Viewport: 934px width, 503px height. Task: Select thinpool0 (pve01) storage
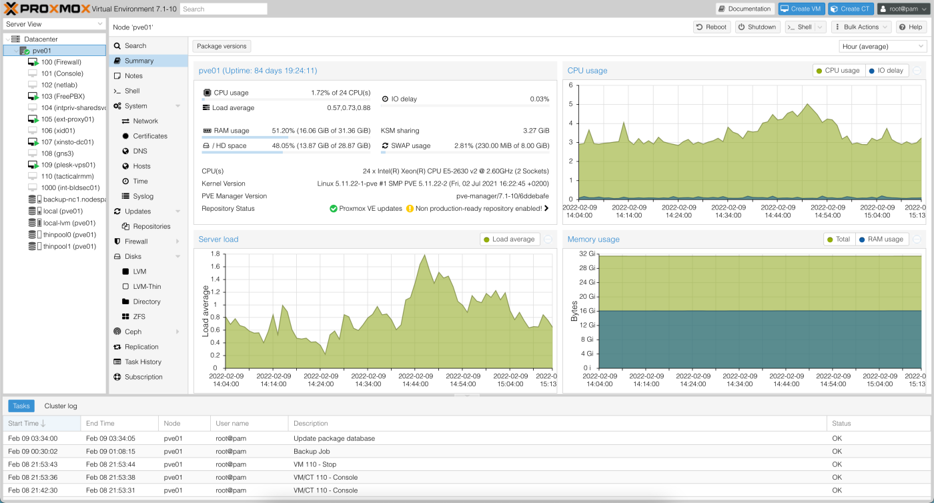click(69, 235)
